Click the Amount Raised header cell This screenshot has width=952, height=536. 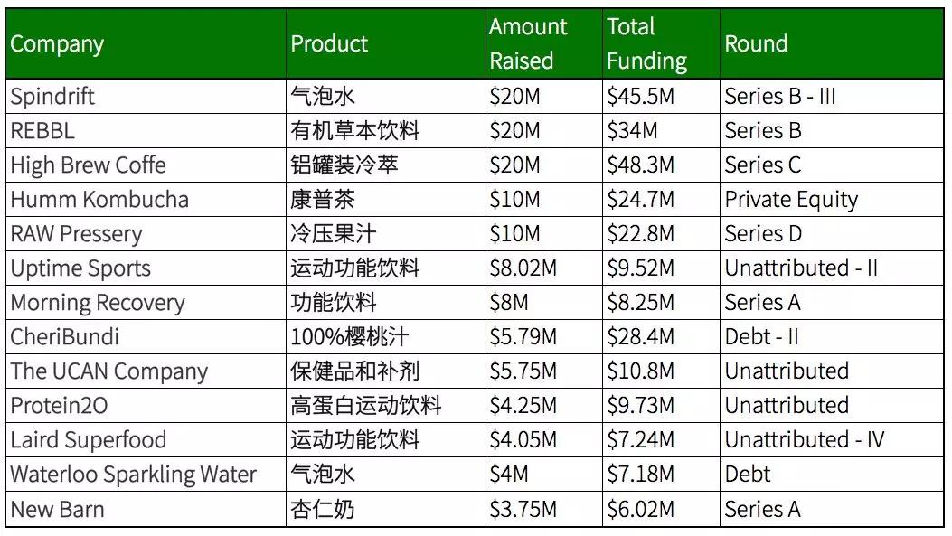544,43
